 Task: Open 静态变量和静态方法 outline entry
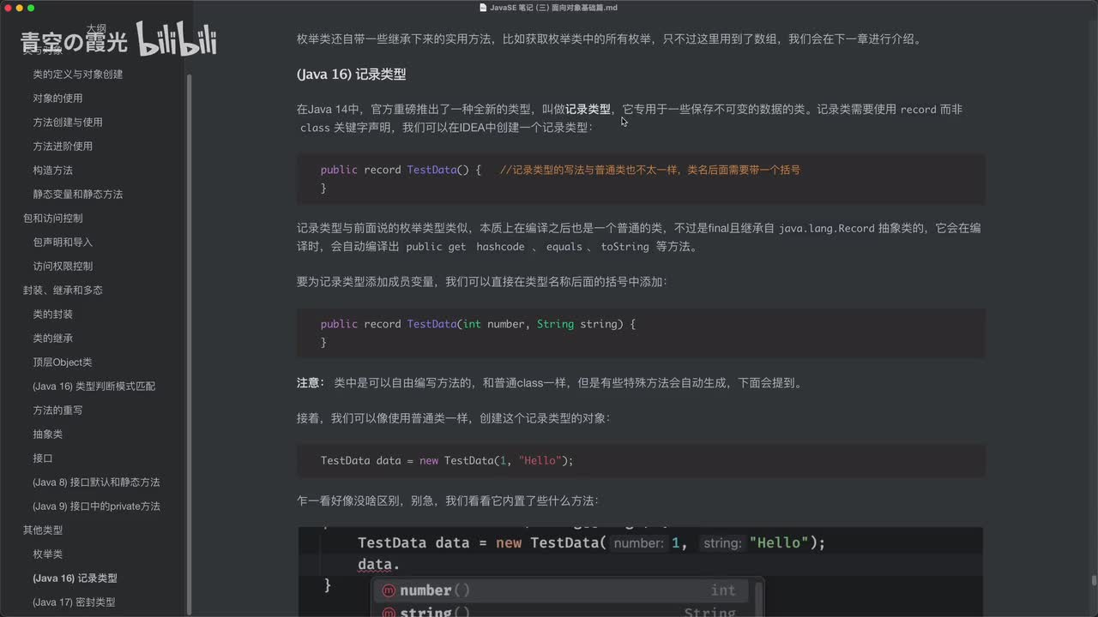(x=78, y=195)
